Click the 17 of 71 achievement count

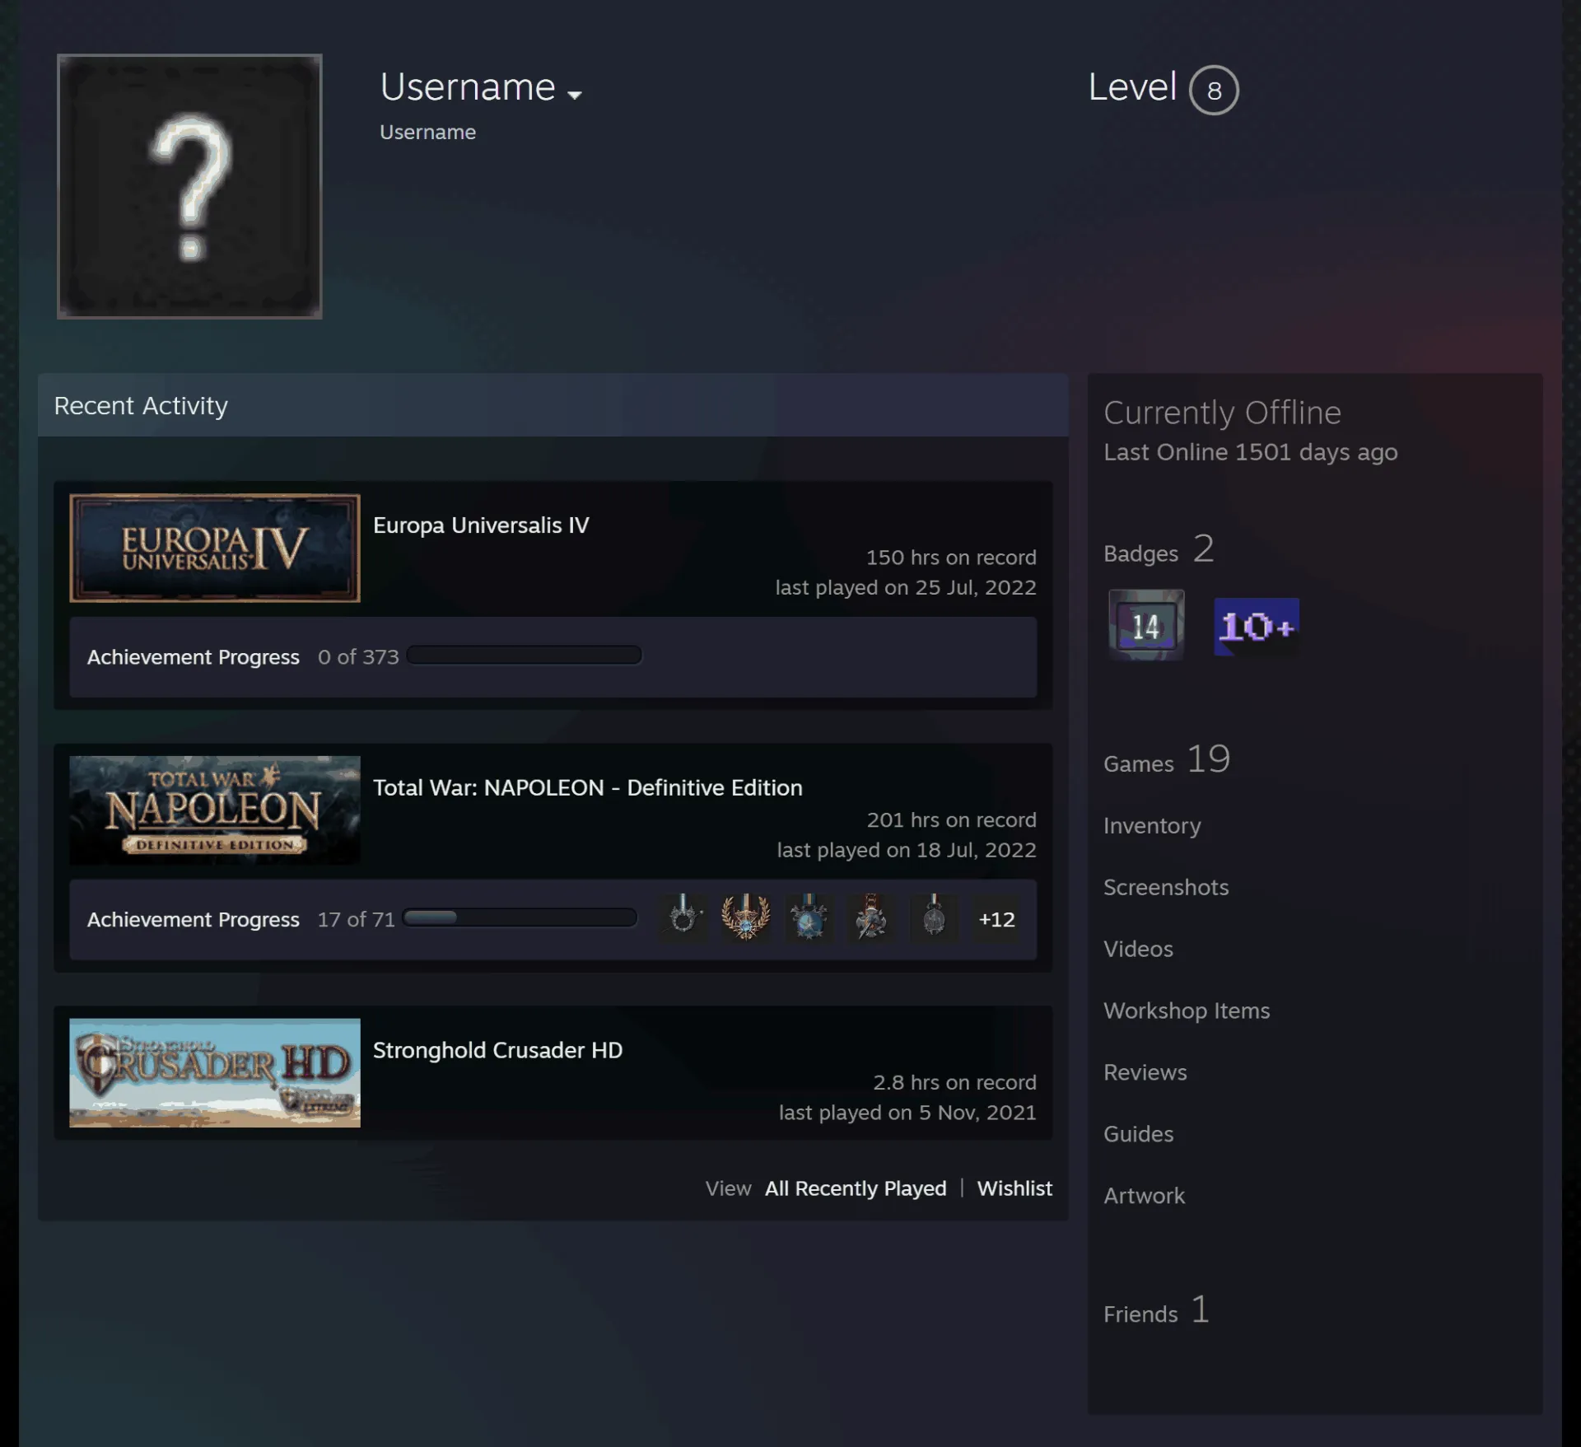(357, 920)
